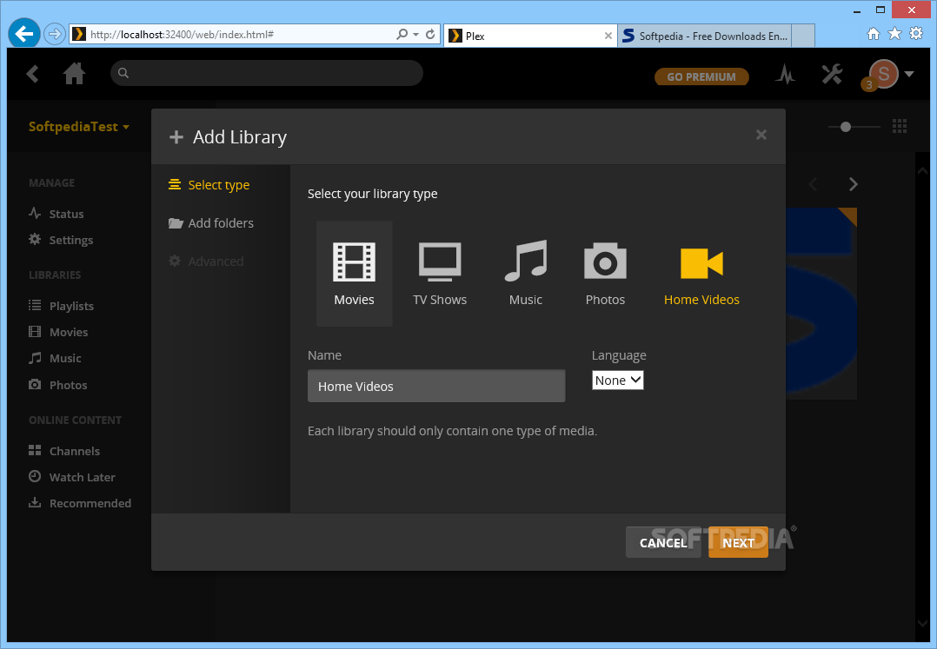Click the browser address bar URL

[x=182, y=35]
